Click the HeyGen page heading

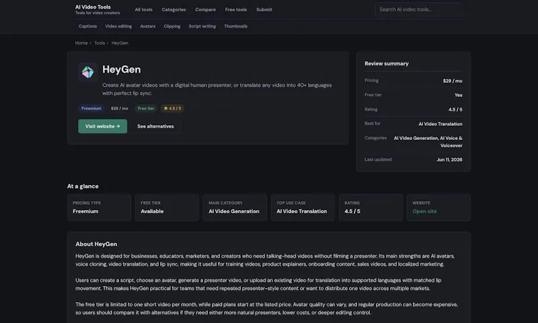click(x=122, y=69)
